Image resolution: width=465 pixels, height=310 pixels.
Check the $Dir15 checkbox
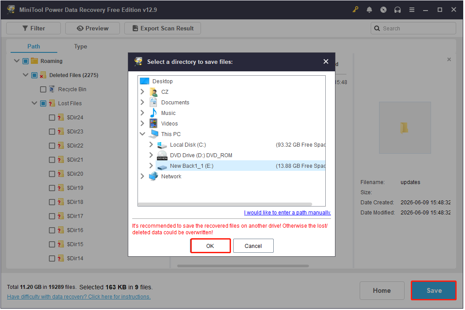coord(52,244)
